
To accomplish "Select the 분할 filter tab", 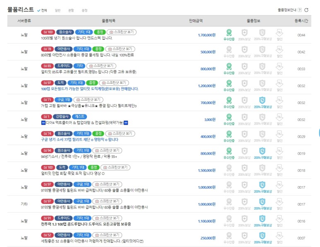I will 71,10.
